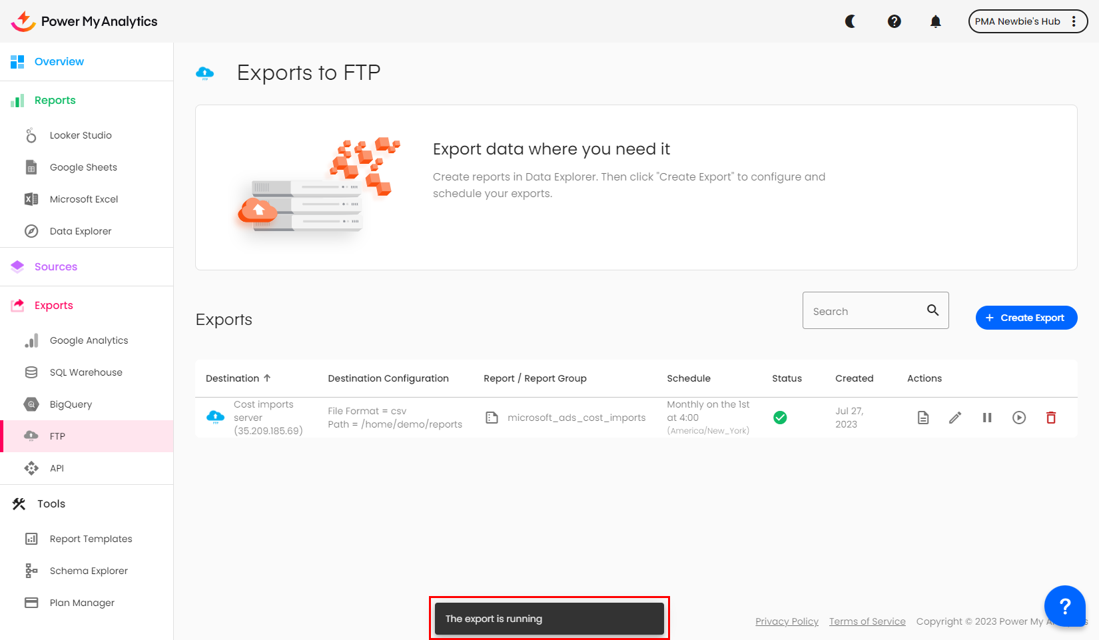
Task: Pause the scheduled FTP export
Action: click(x=986, y=418)
